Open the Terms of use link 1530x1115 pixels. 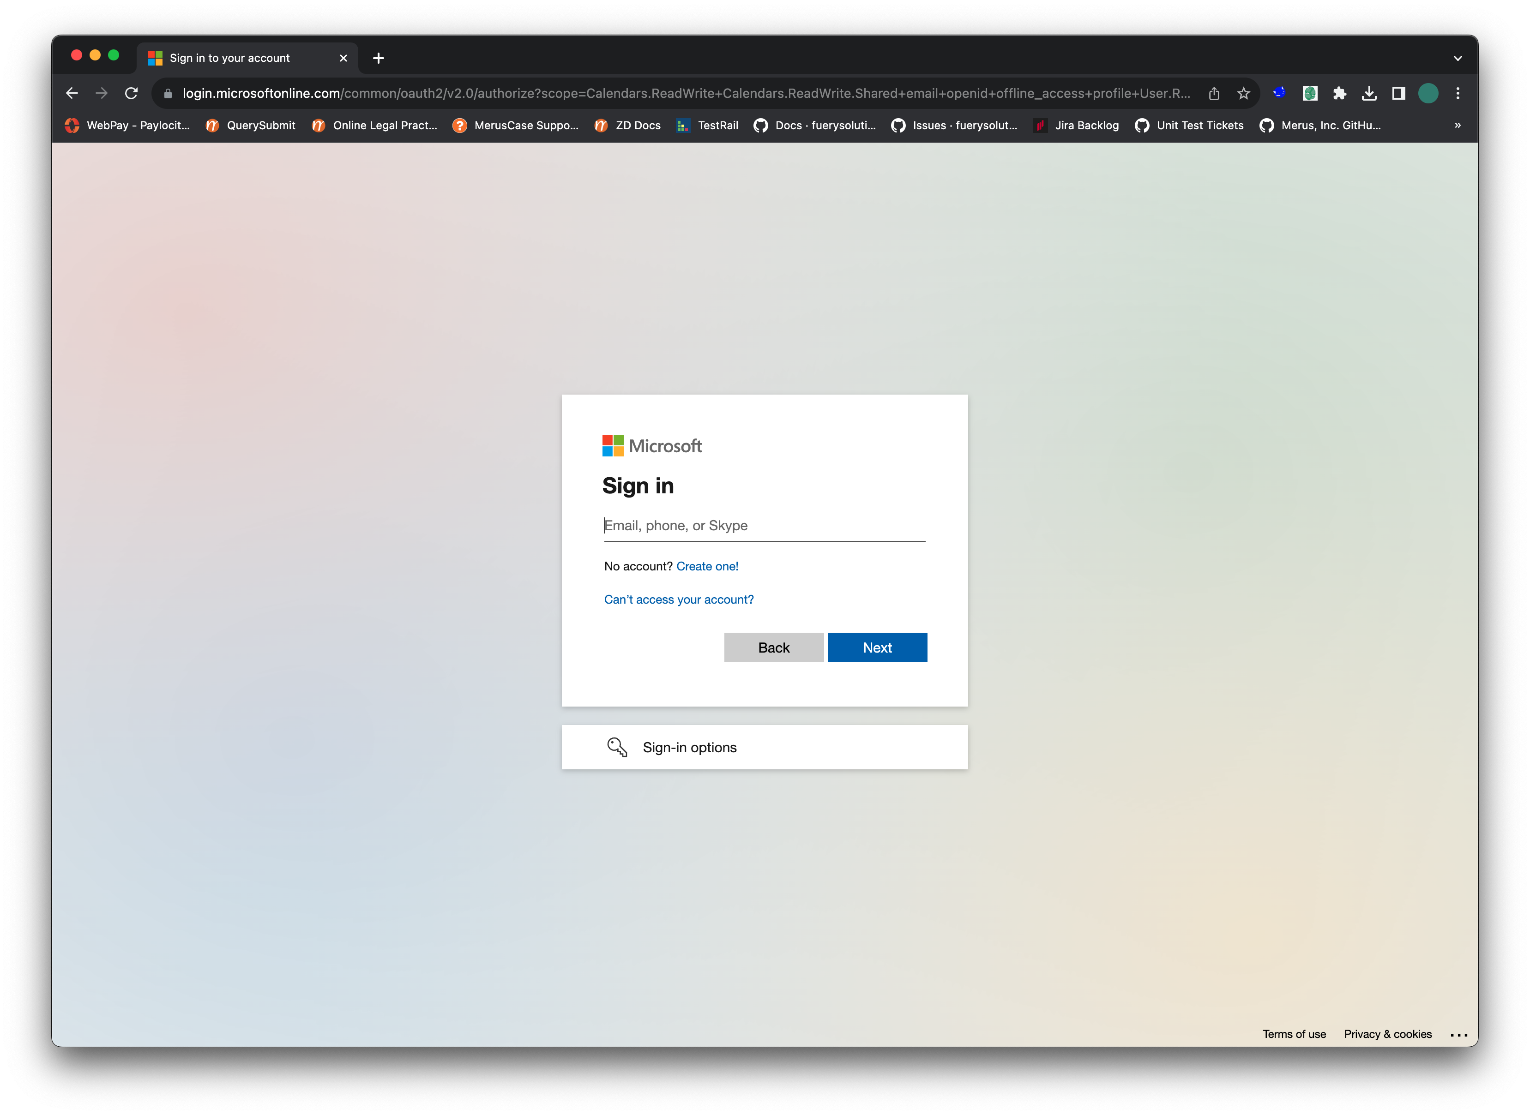point(1295,1034)
